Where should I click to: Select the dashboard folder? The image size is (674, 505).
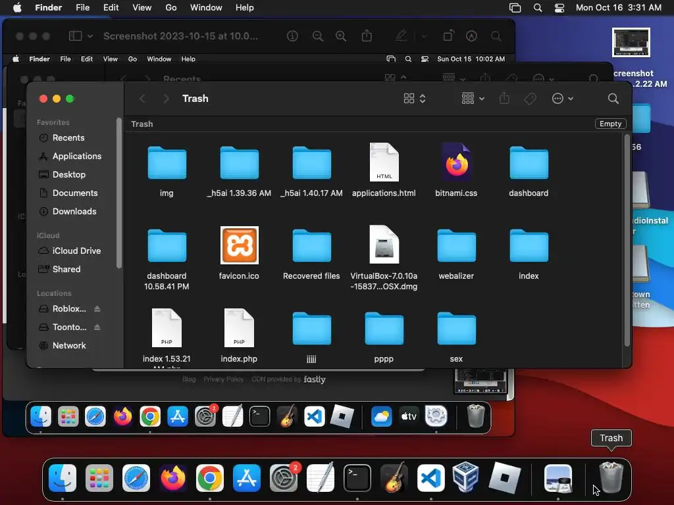[529, 163]
